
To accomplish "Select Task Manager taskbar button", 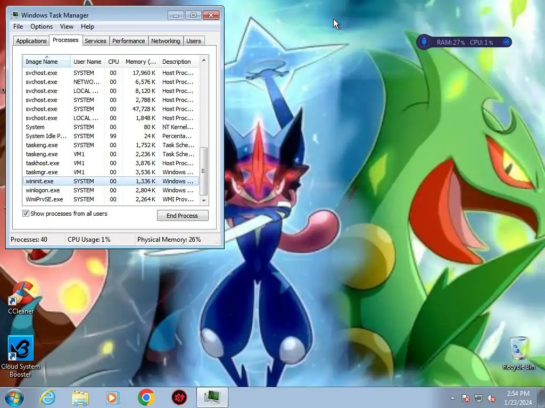I will (212, 397).
